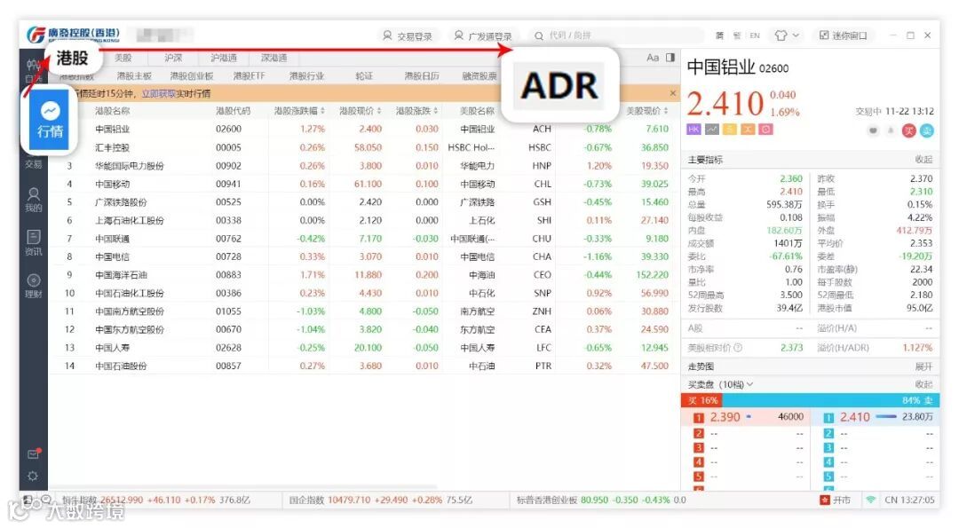Toggle the side panel layout icon
Viewport: 959px width, 528px height.
coord(670,58)
